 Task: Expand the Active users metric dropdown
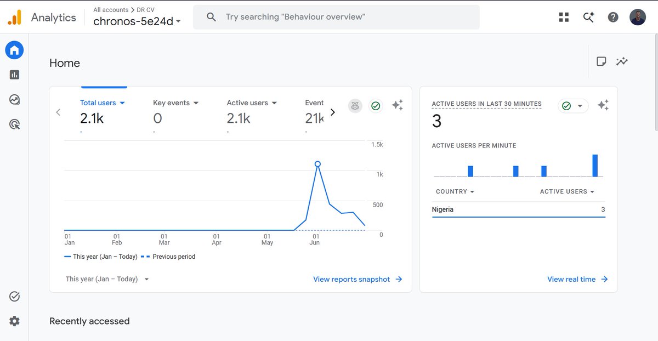274,103
